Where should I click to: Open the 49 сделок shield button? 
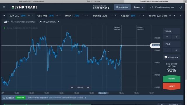(x=172, y=57)
